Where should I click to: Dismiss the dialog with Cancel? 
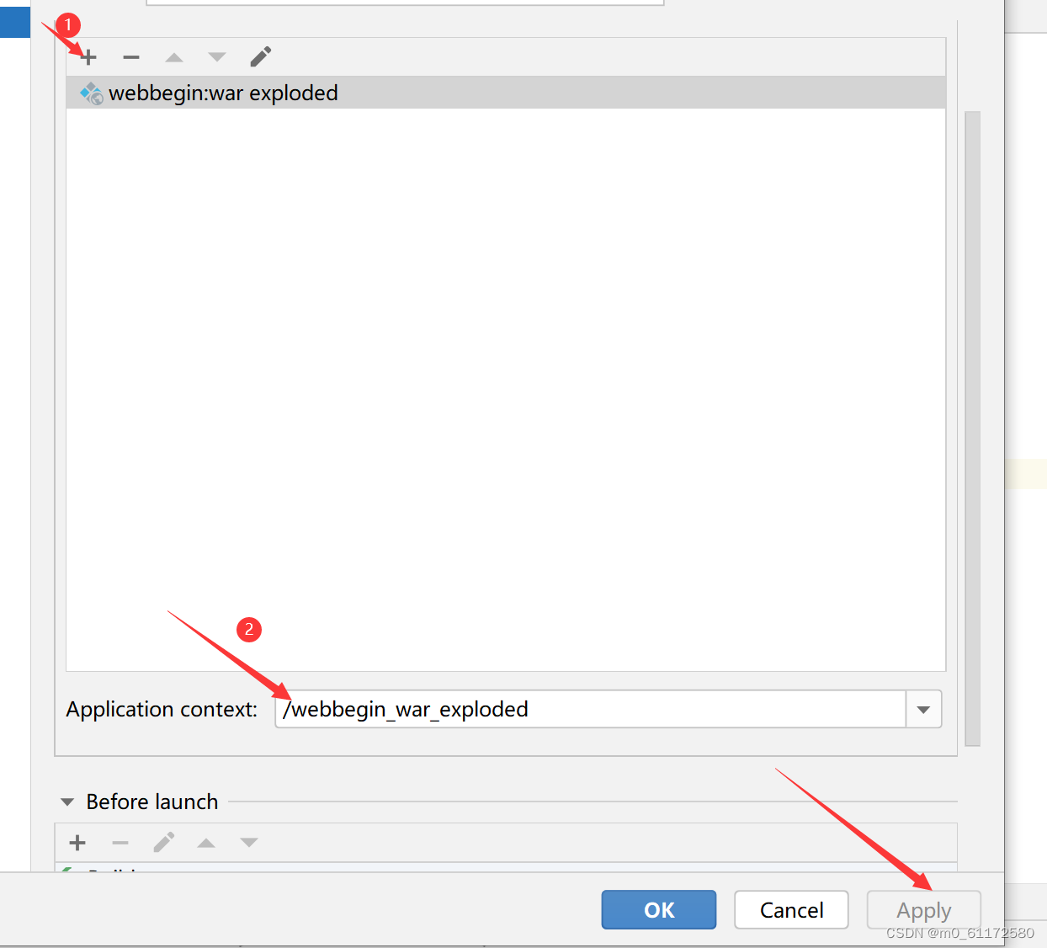point(791,909)
